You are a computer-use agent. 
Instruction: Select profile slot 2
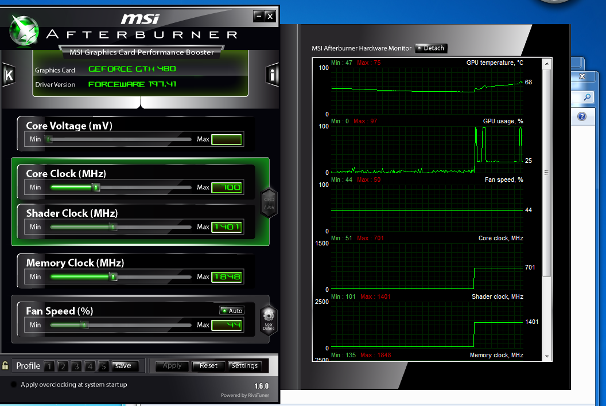click(63, 366)
